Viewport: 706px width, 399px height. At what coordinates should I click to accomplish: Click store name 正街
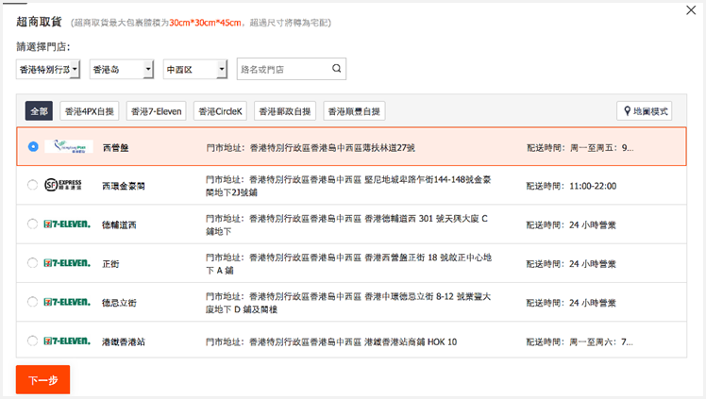coord(110,264)
